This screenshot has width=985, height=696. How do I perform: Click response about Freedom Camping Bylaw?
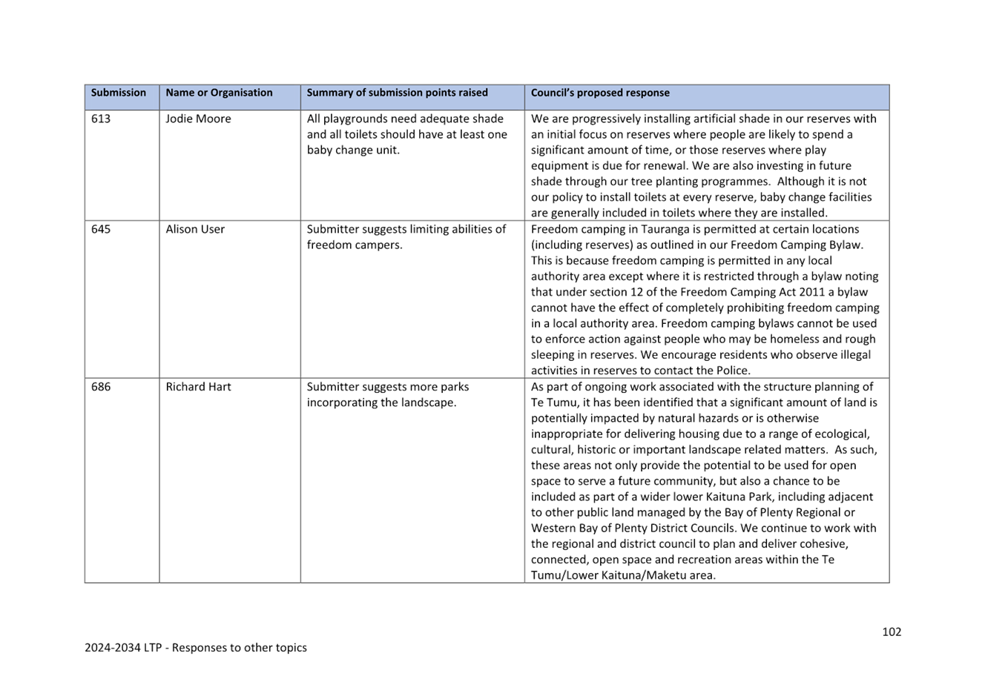705,299
